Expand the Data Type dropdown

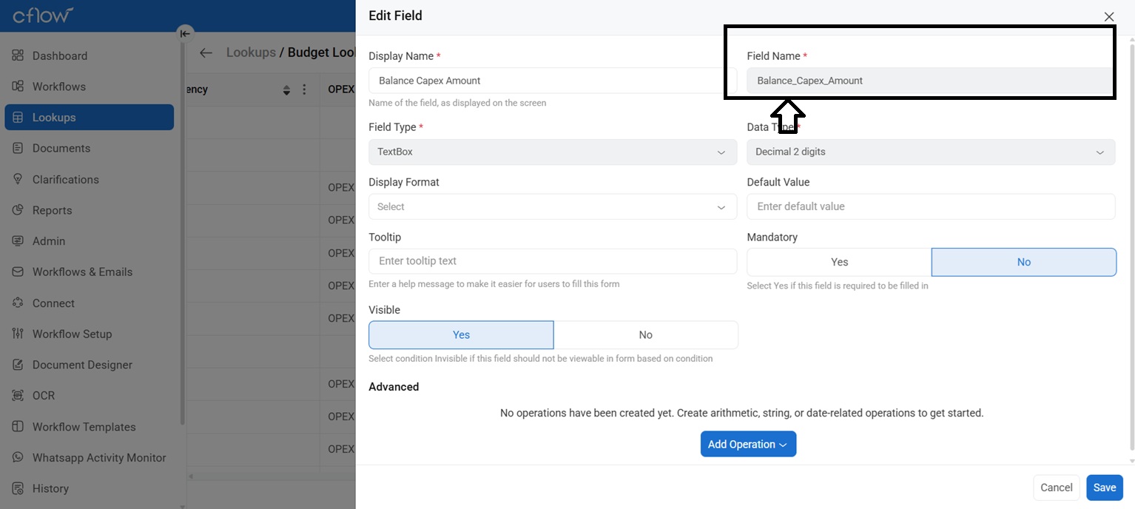(x=930, y=152)
